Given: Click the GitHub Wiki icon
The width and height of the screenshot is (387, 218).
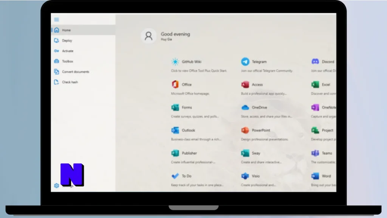Looking at the screenshot, I should pos(175,62).
